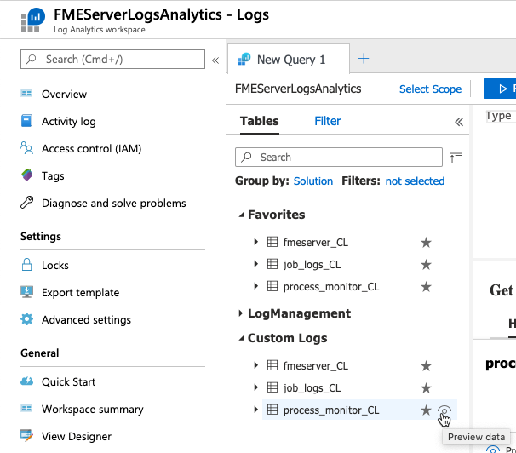Viewport: 516px width, 453px height.
Task: Click the Select Scope link
Action: coord(430,89)
